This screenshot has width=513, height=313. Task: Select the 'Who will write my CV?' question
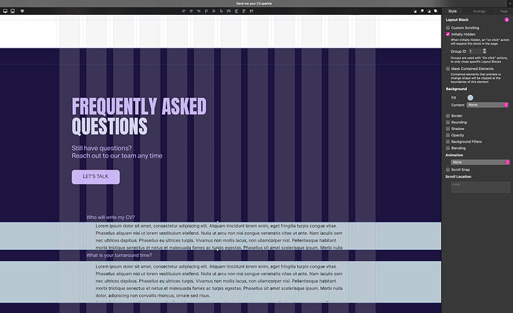[x=111, y=218]
